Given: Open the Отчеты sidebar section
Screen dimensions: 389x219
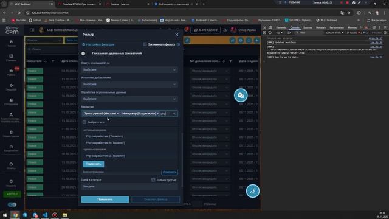Looking at the screenshot, I should point(11,165).
